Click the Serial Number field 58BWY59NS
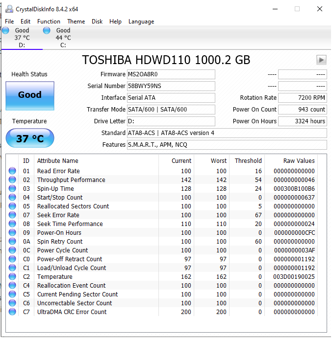This screenshot has height=339, width=333. pyautogui.click(x=171, y=86)
